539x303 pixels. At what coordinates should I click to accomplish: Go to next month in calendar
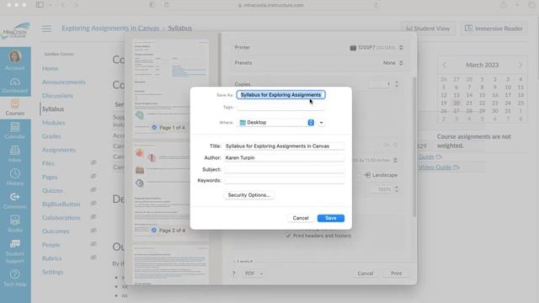coord(520,65)
